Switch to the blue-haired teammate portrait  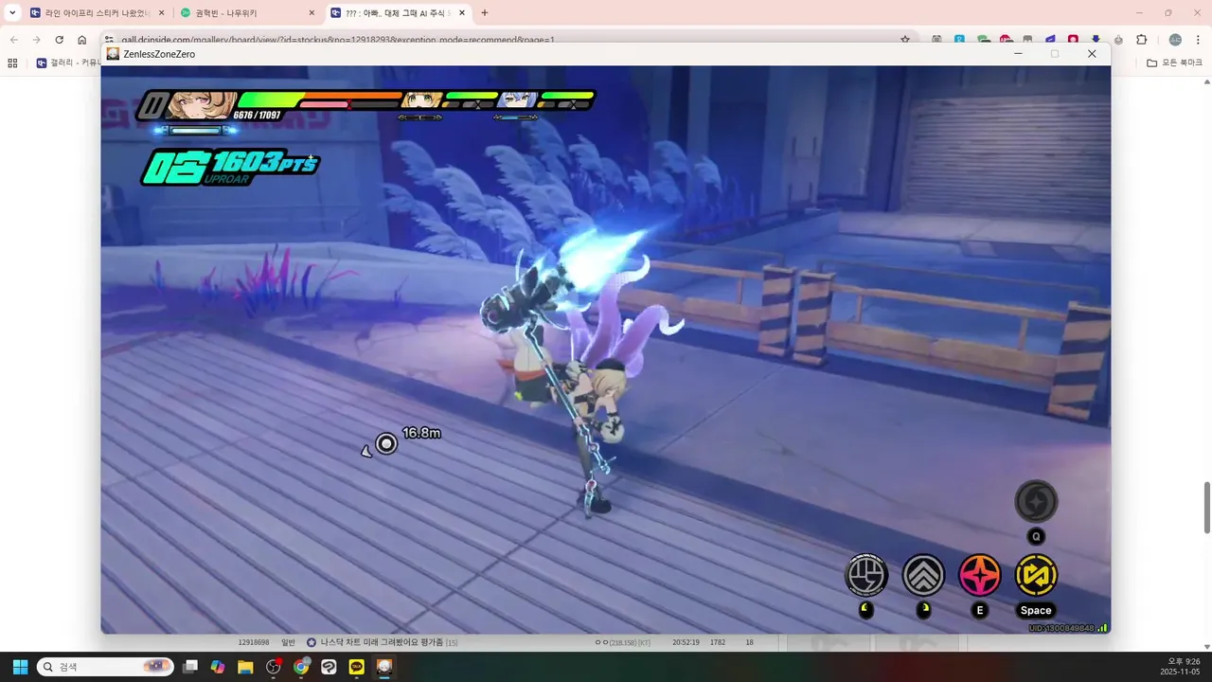(x=517, y=100)
